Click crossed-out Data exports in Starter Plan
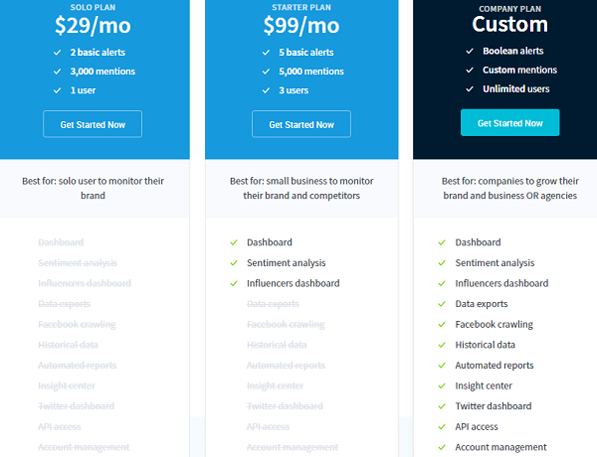The image size is (597, 457). click(x=273, y=304)
